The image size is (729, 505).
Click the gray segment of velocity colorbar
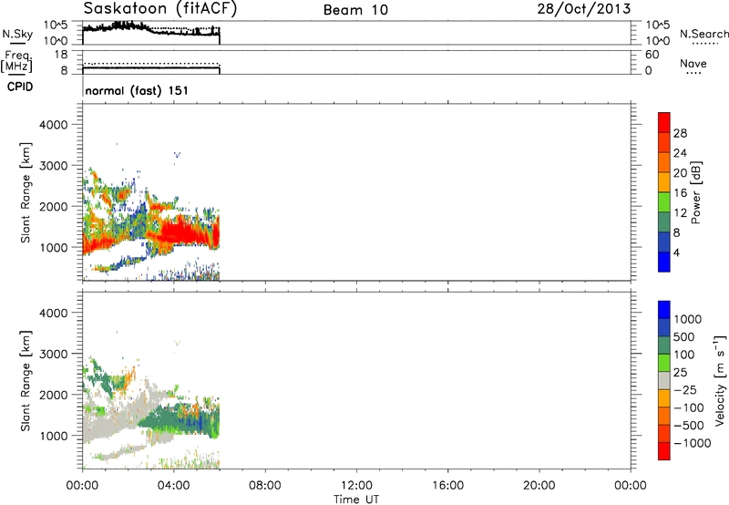coord(664,380)
